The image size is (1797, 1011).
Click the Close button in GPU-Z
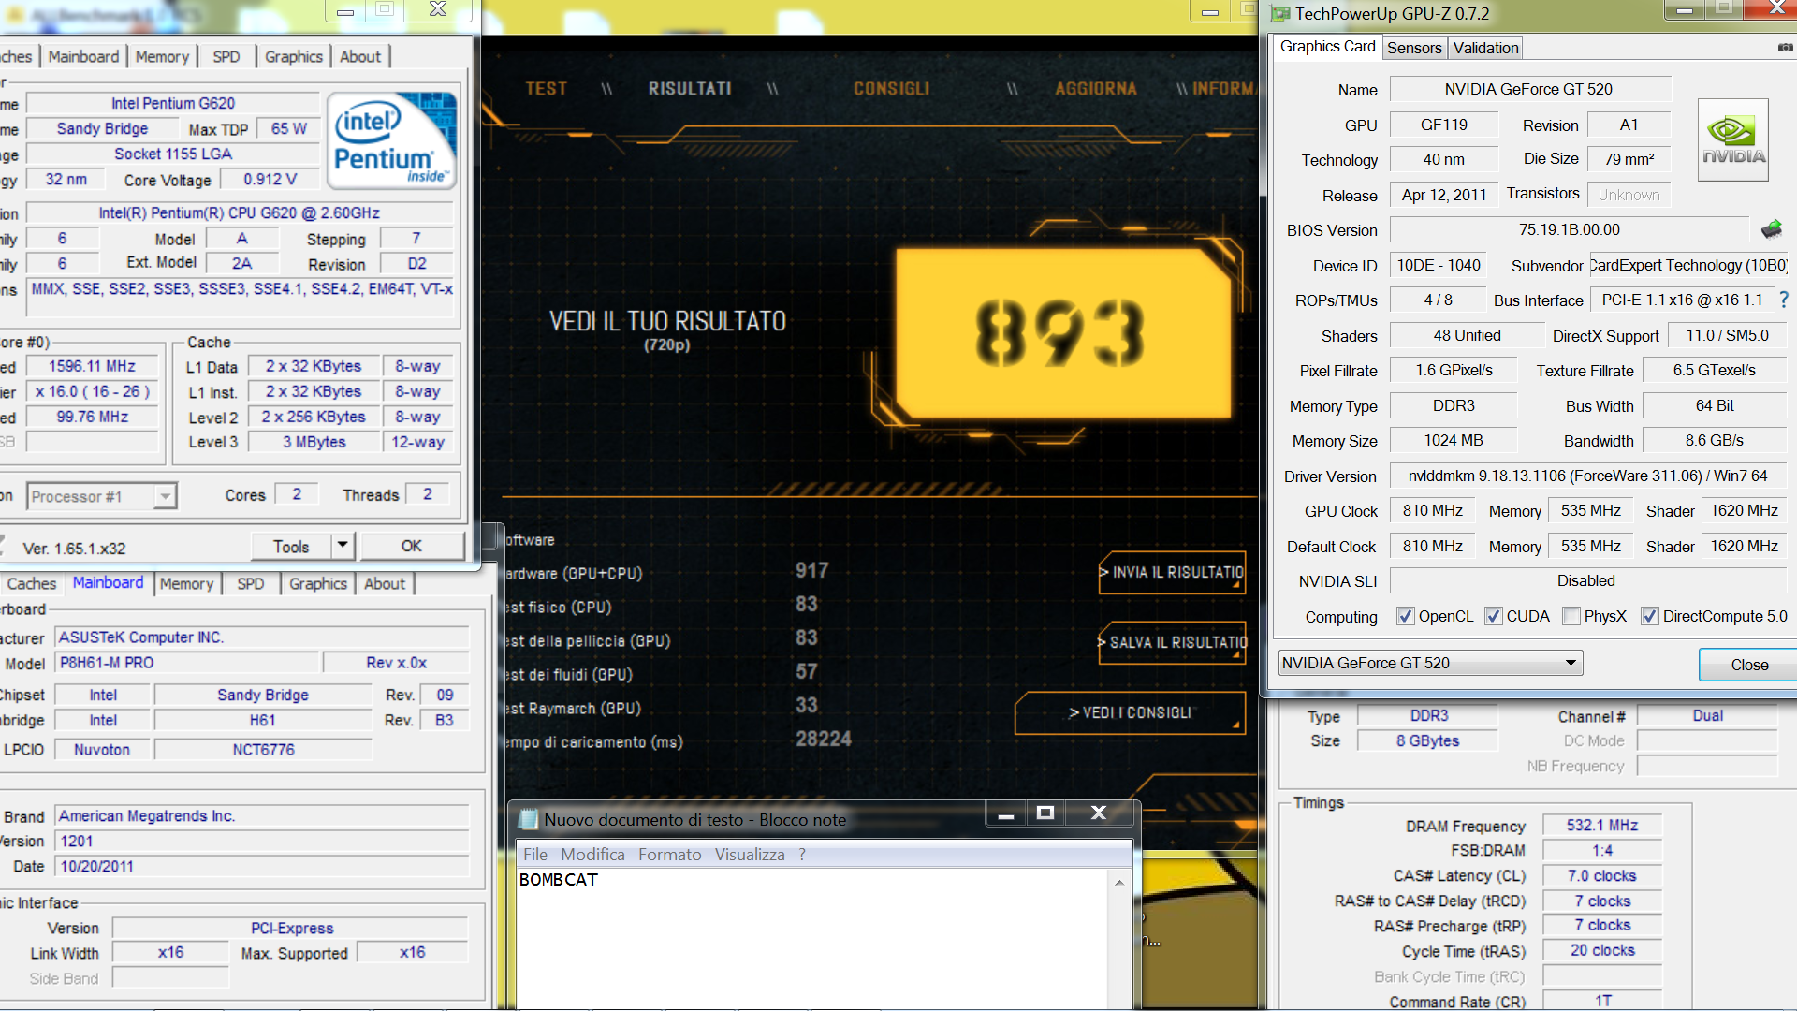point(1747,665)
